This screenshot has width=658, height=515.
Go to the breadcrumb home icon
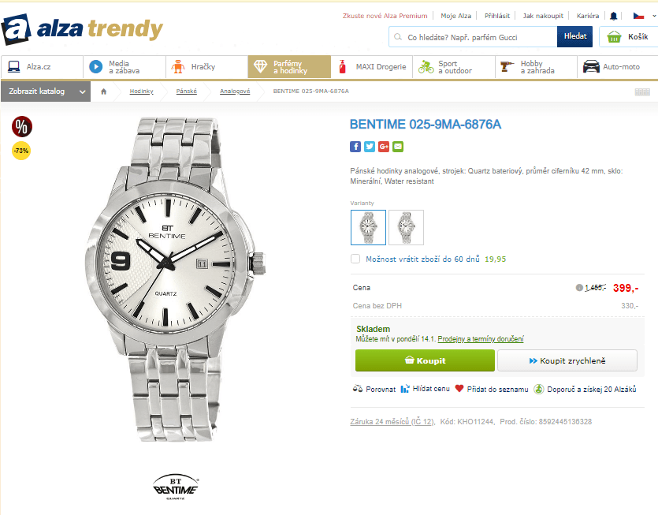[x=103, y=91]
